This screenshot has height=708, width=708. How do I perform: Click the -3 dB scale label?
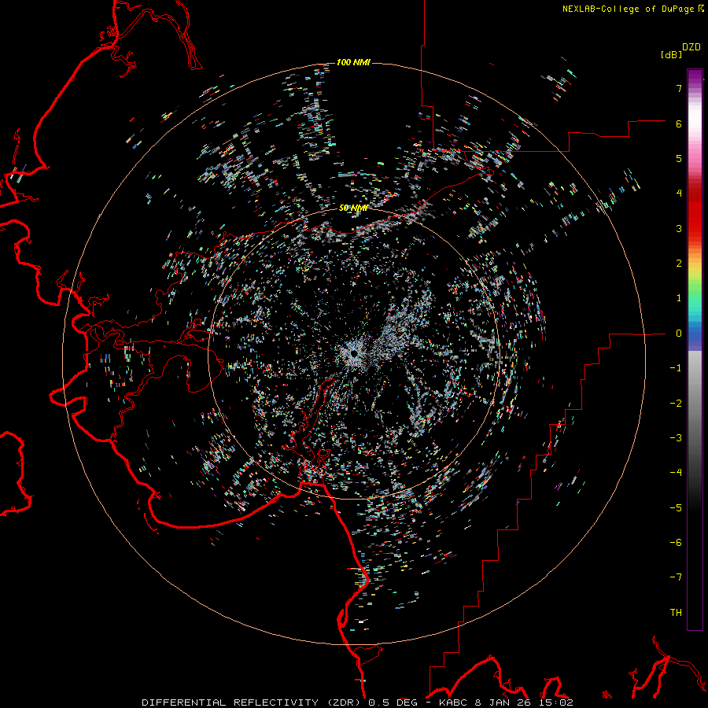pos(676,437)
